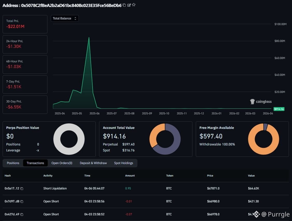Copy the wallet address via copy icon
The image size is (292, 221).
pos(124,5)
